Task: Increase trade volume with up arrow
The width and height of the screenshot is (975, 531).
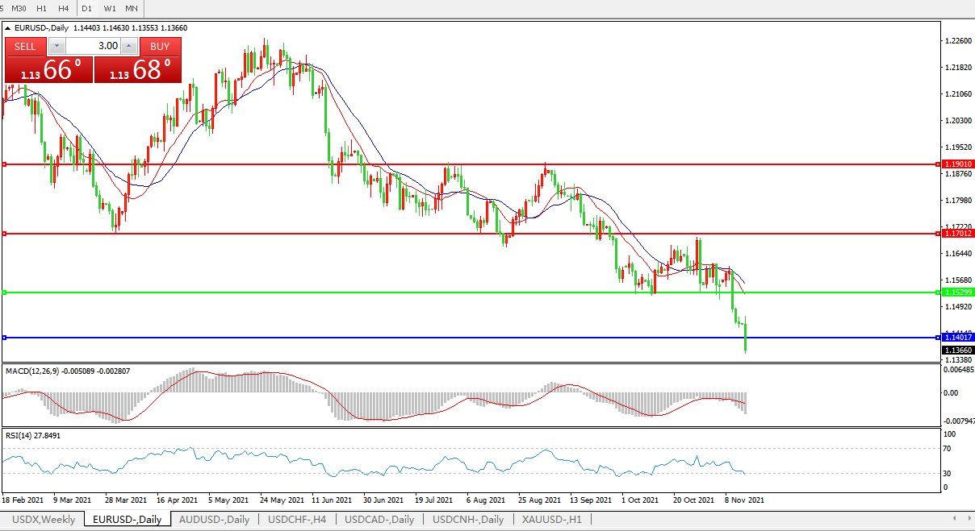Action: coord(128,46)
